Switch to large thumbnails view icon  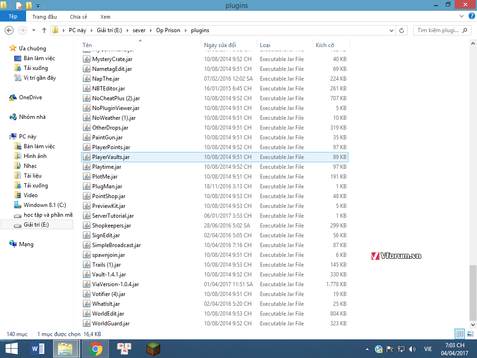coord(470,334)
